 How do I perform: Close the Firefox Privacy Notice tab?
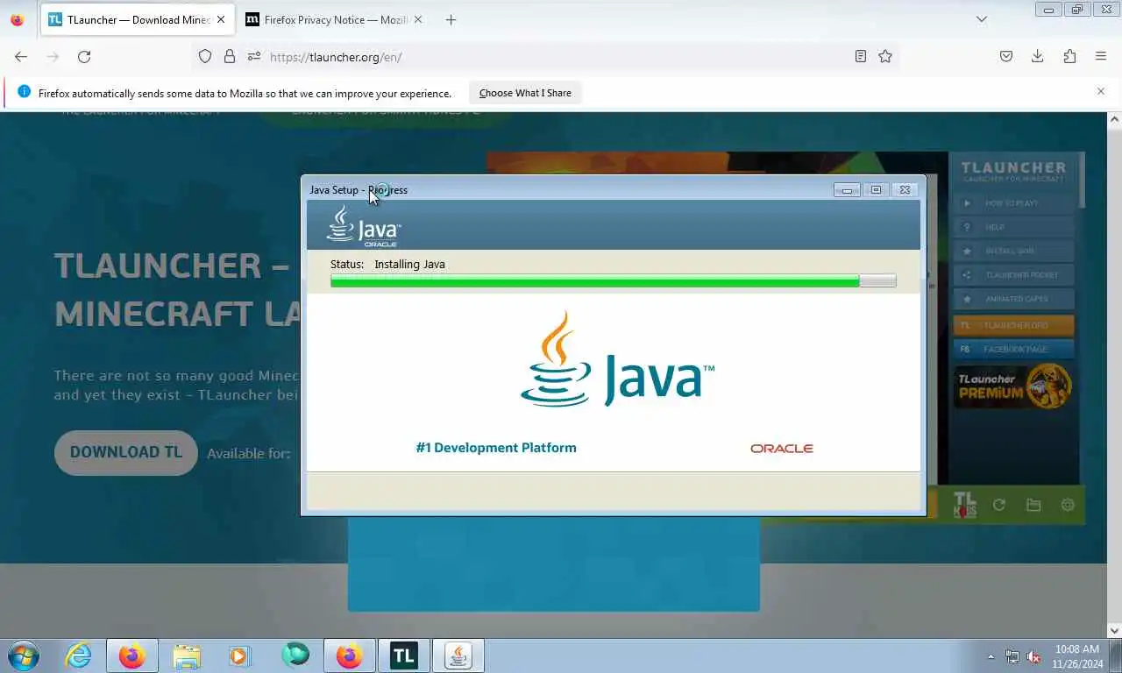pyautogui.click(x=417, y=19)
